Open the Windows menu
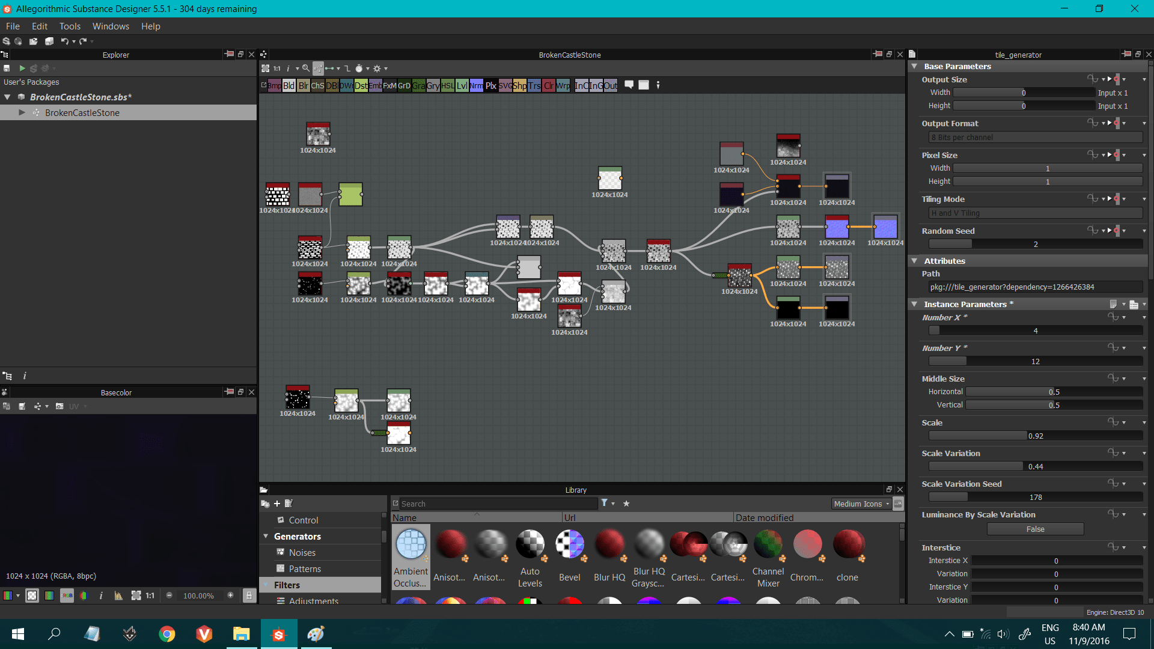1154x649 pixels. click(111, 26)
